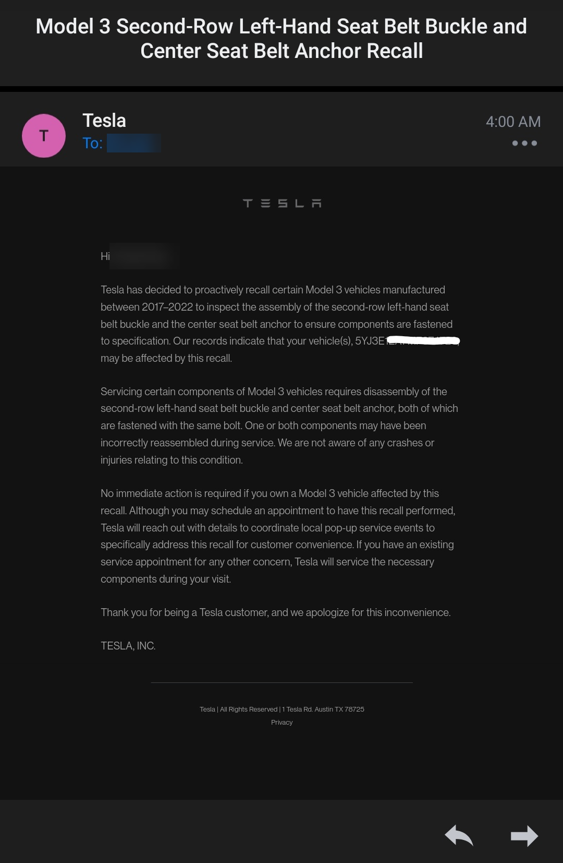Open the three-dot more options menu
Viewport: 563px width, 863px height.
pyautogui.click(x=524, y=143)
